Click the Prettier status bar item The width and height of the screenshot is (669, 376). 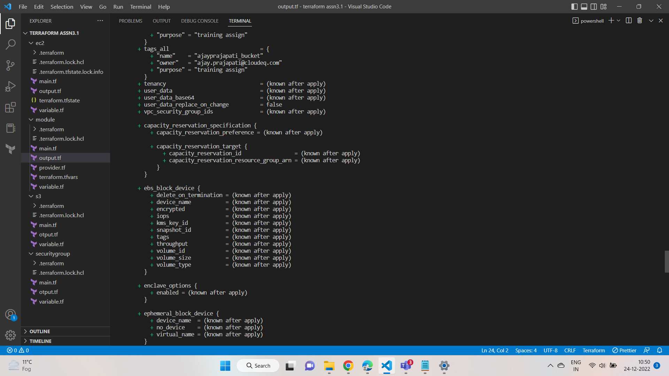(624, 350)
